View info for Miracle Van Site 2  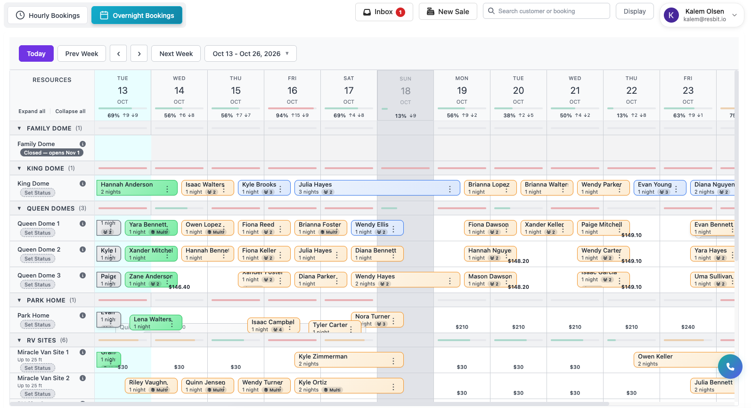point(82,378)
